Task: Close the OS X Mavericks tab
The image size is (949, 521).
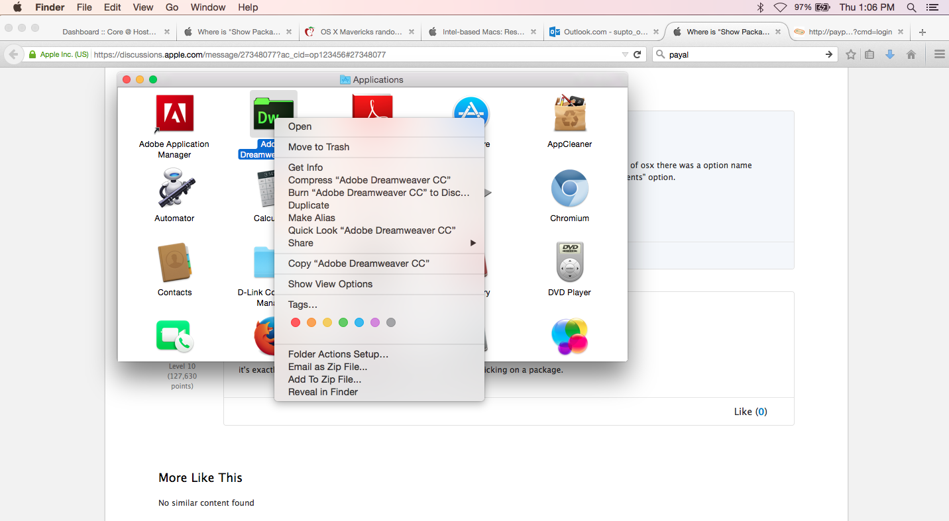Action: pyautogui.click(x=412, y=32)
